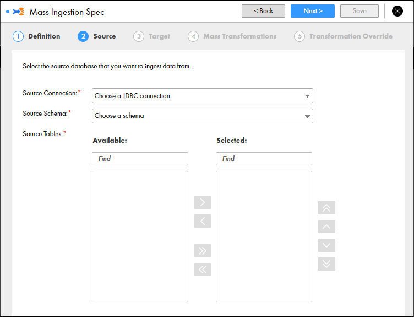Click the Find field under Selected
This screenshot has height=317, width=414.
[x=264, y=159]
